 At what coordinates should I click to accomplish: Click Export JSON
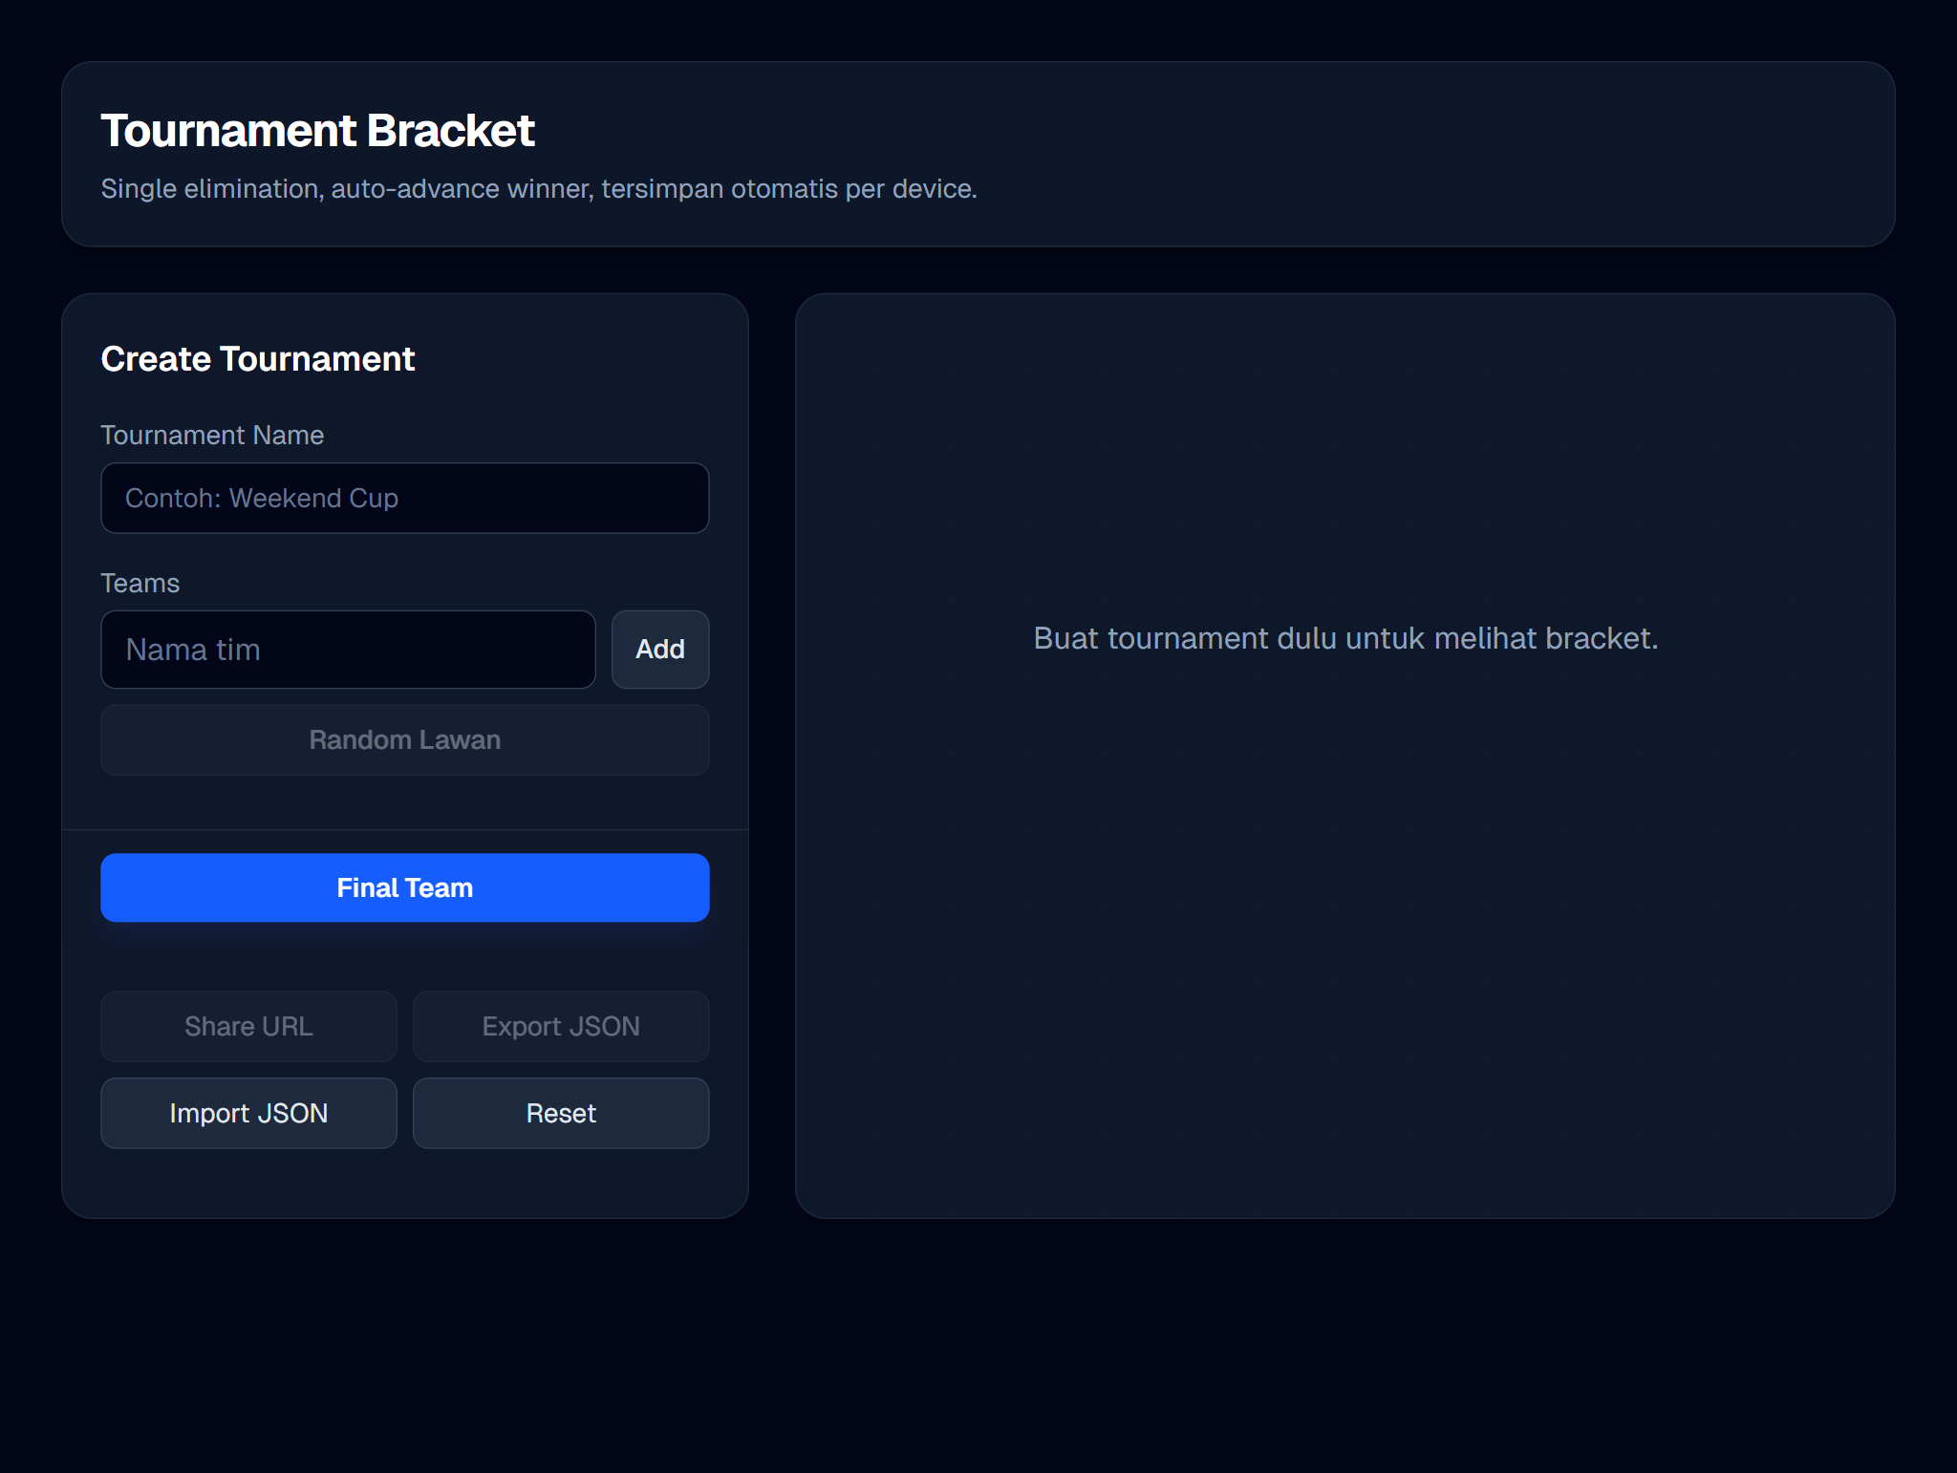pyautogui.click(x=560, y=1026)
